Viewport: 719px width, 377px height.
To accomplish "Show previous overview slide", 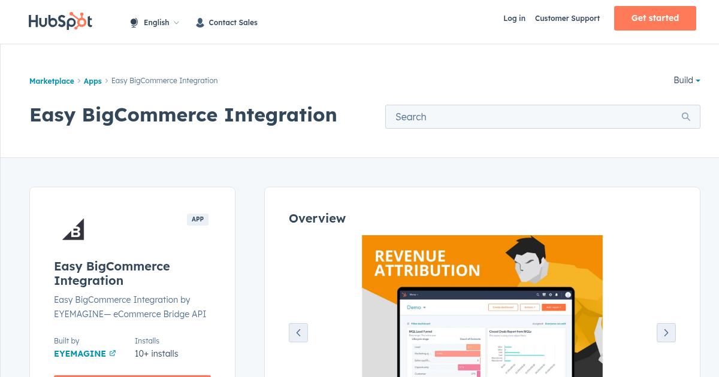I will pos(298,333).
